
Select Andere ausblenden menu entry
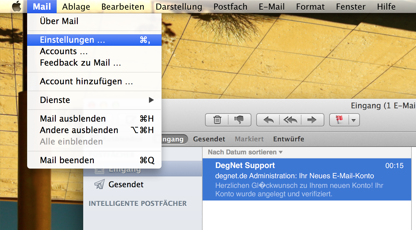pos(94,130)
